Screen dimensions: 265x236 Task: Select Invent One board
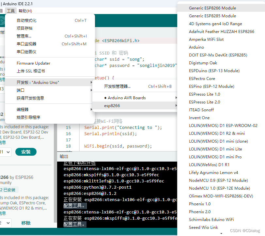pyautogui.click(x=221, y=118)
